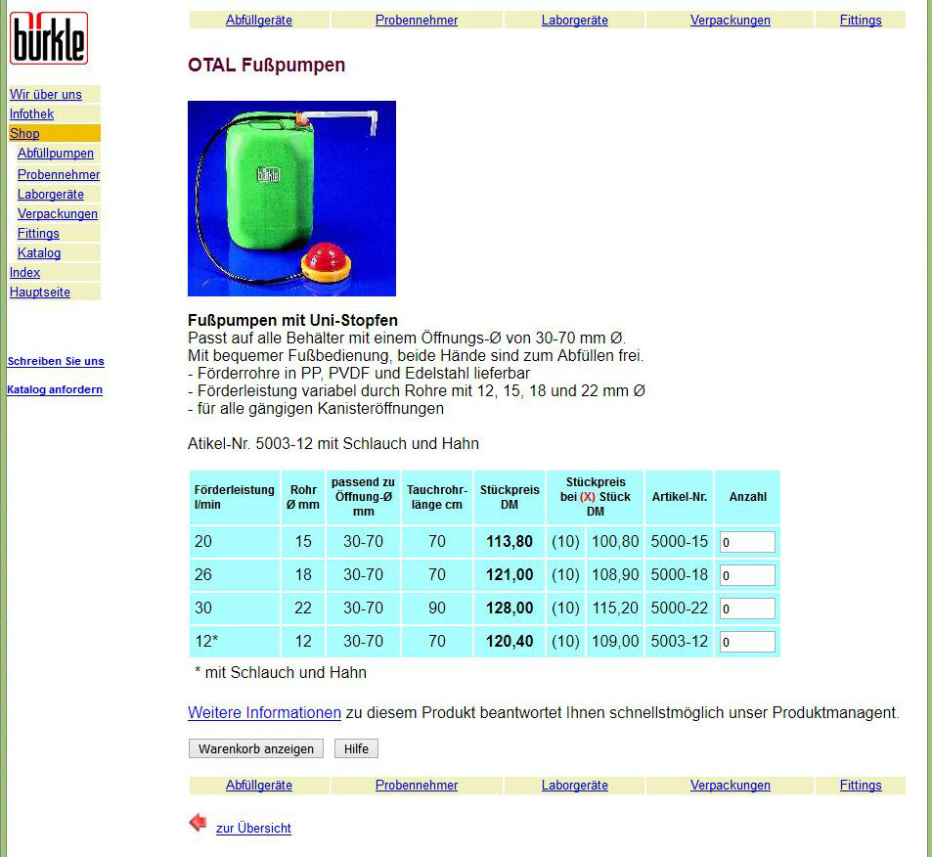Focus quantity field for article 5000-18
The height and width of the screenshot is (857, 932).
pyautogui.click(x=747, y=575)
